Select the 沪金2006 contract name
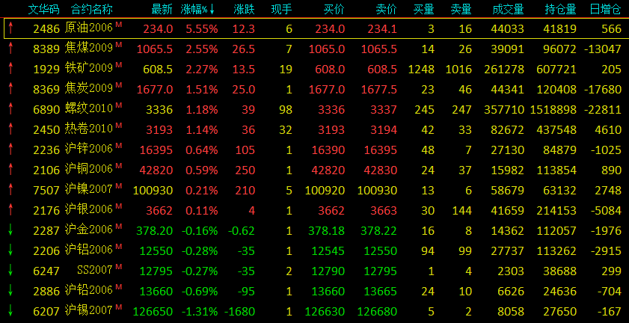The image size is (629, 323). pos(89,230)
